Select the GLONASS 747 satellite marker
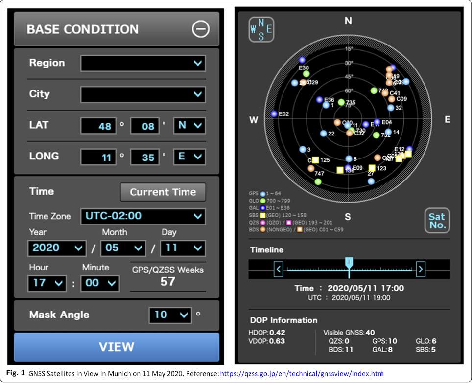Screen dimensions: 472x383 (318, 181)
